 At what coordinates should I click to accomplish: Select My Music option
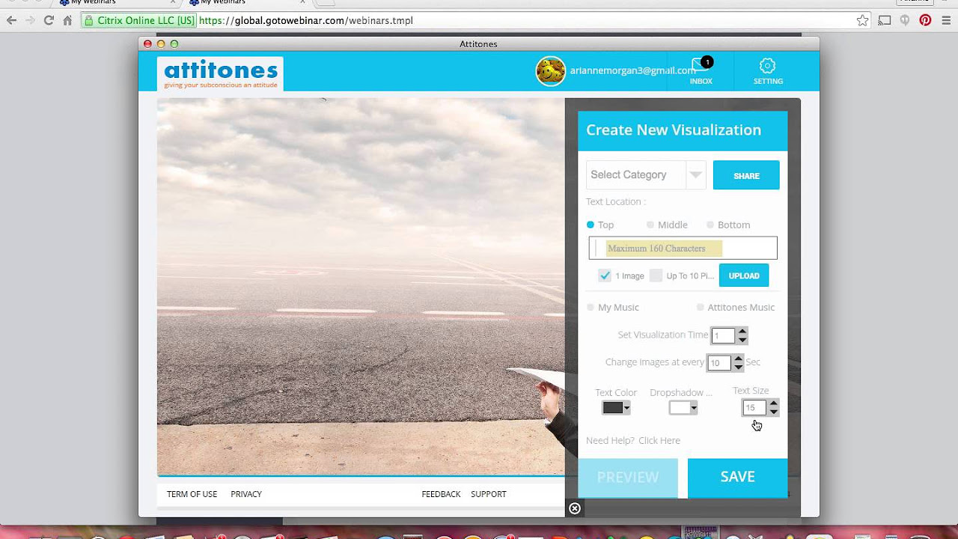pyautogui.click(x=591, y=307)
